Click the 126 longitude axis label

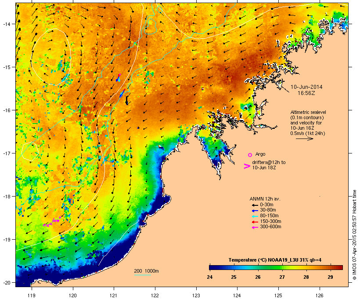319,295
